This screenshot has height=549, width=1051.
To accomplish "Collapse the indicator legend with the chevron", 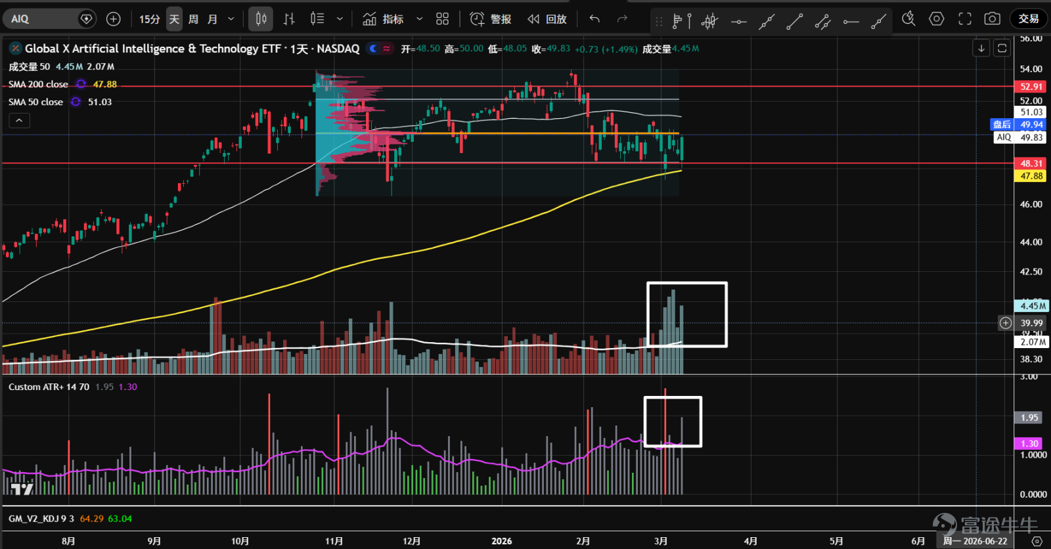I will (19, 121).
